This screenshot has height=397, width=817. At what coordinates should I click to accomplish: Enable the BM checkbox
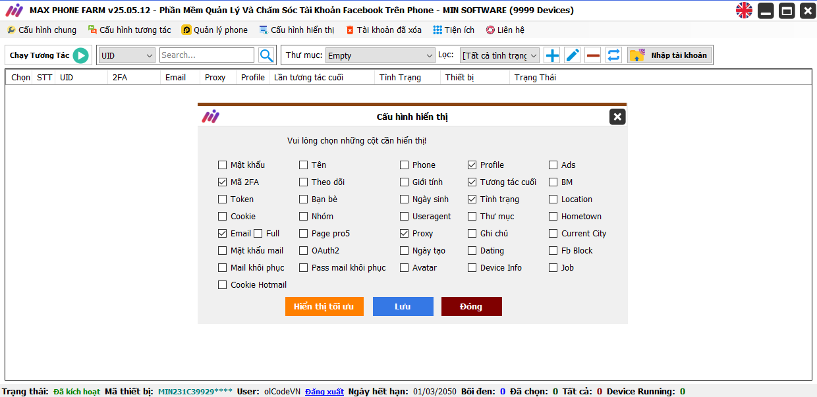click(x=553, y=182)
